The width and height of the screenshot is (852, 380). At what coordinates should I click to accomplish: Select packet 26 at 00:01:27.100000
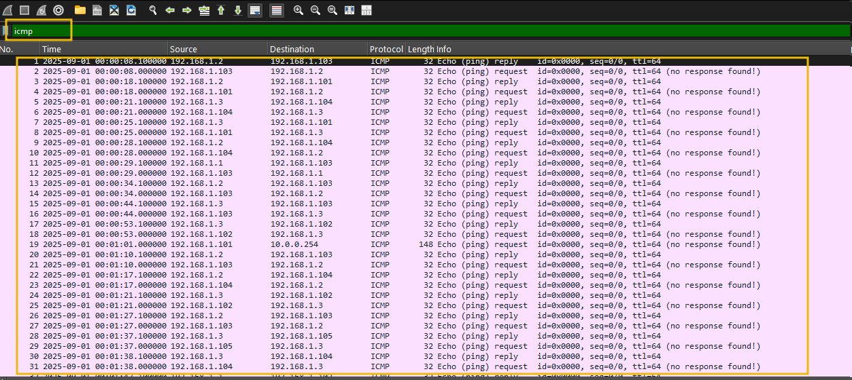(x=426, y=316)
